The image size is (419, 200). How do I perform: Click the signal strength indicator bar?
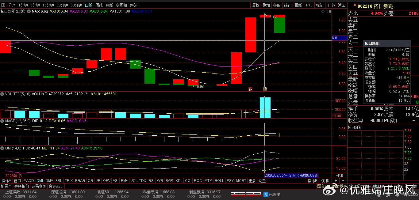[x=245, y=194]
